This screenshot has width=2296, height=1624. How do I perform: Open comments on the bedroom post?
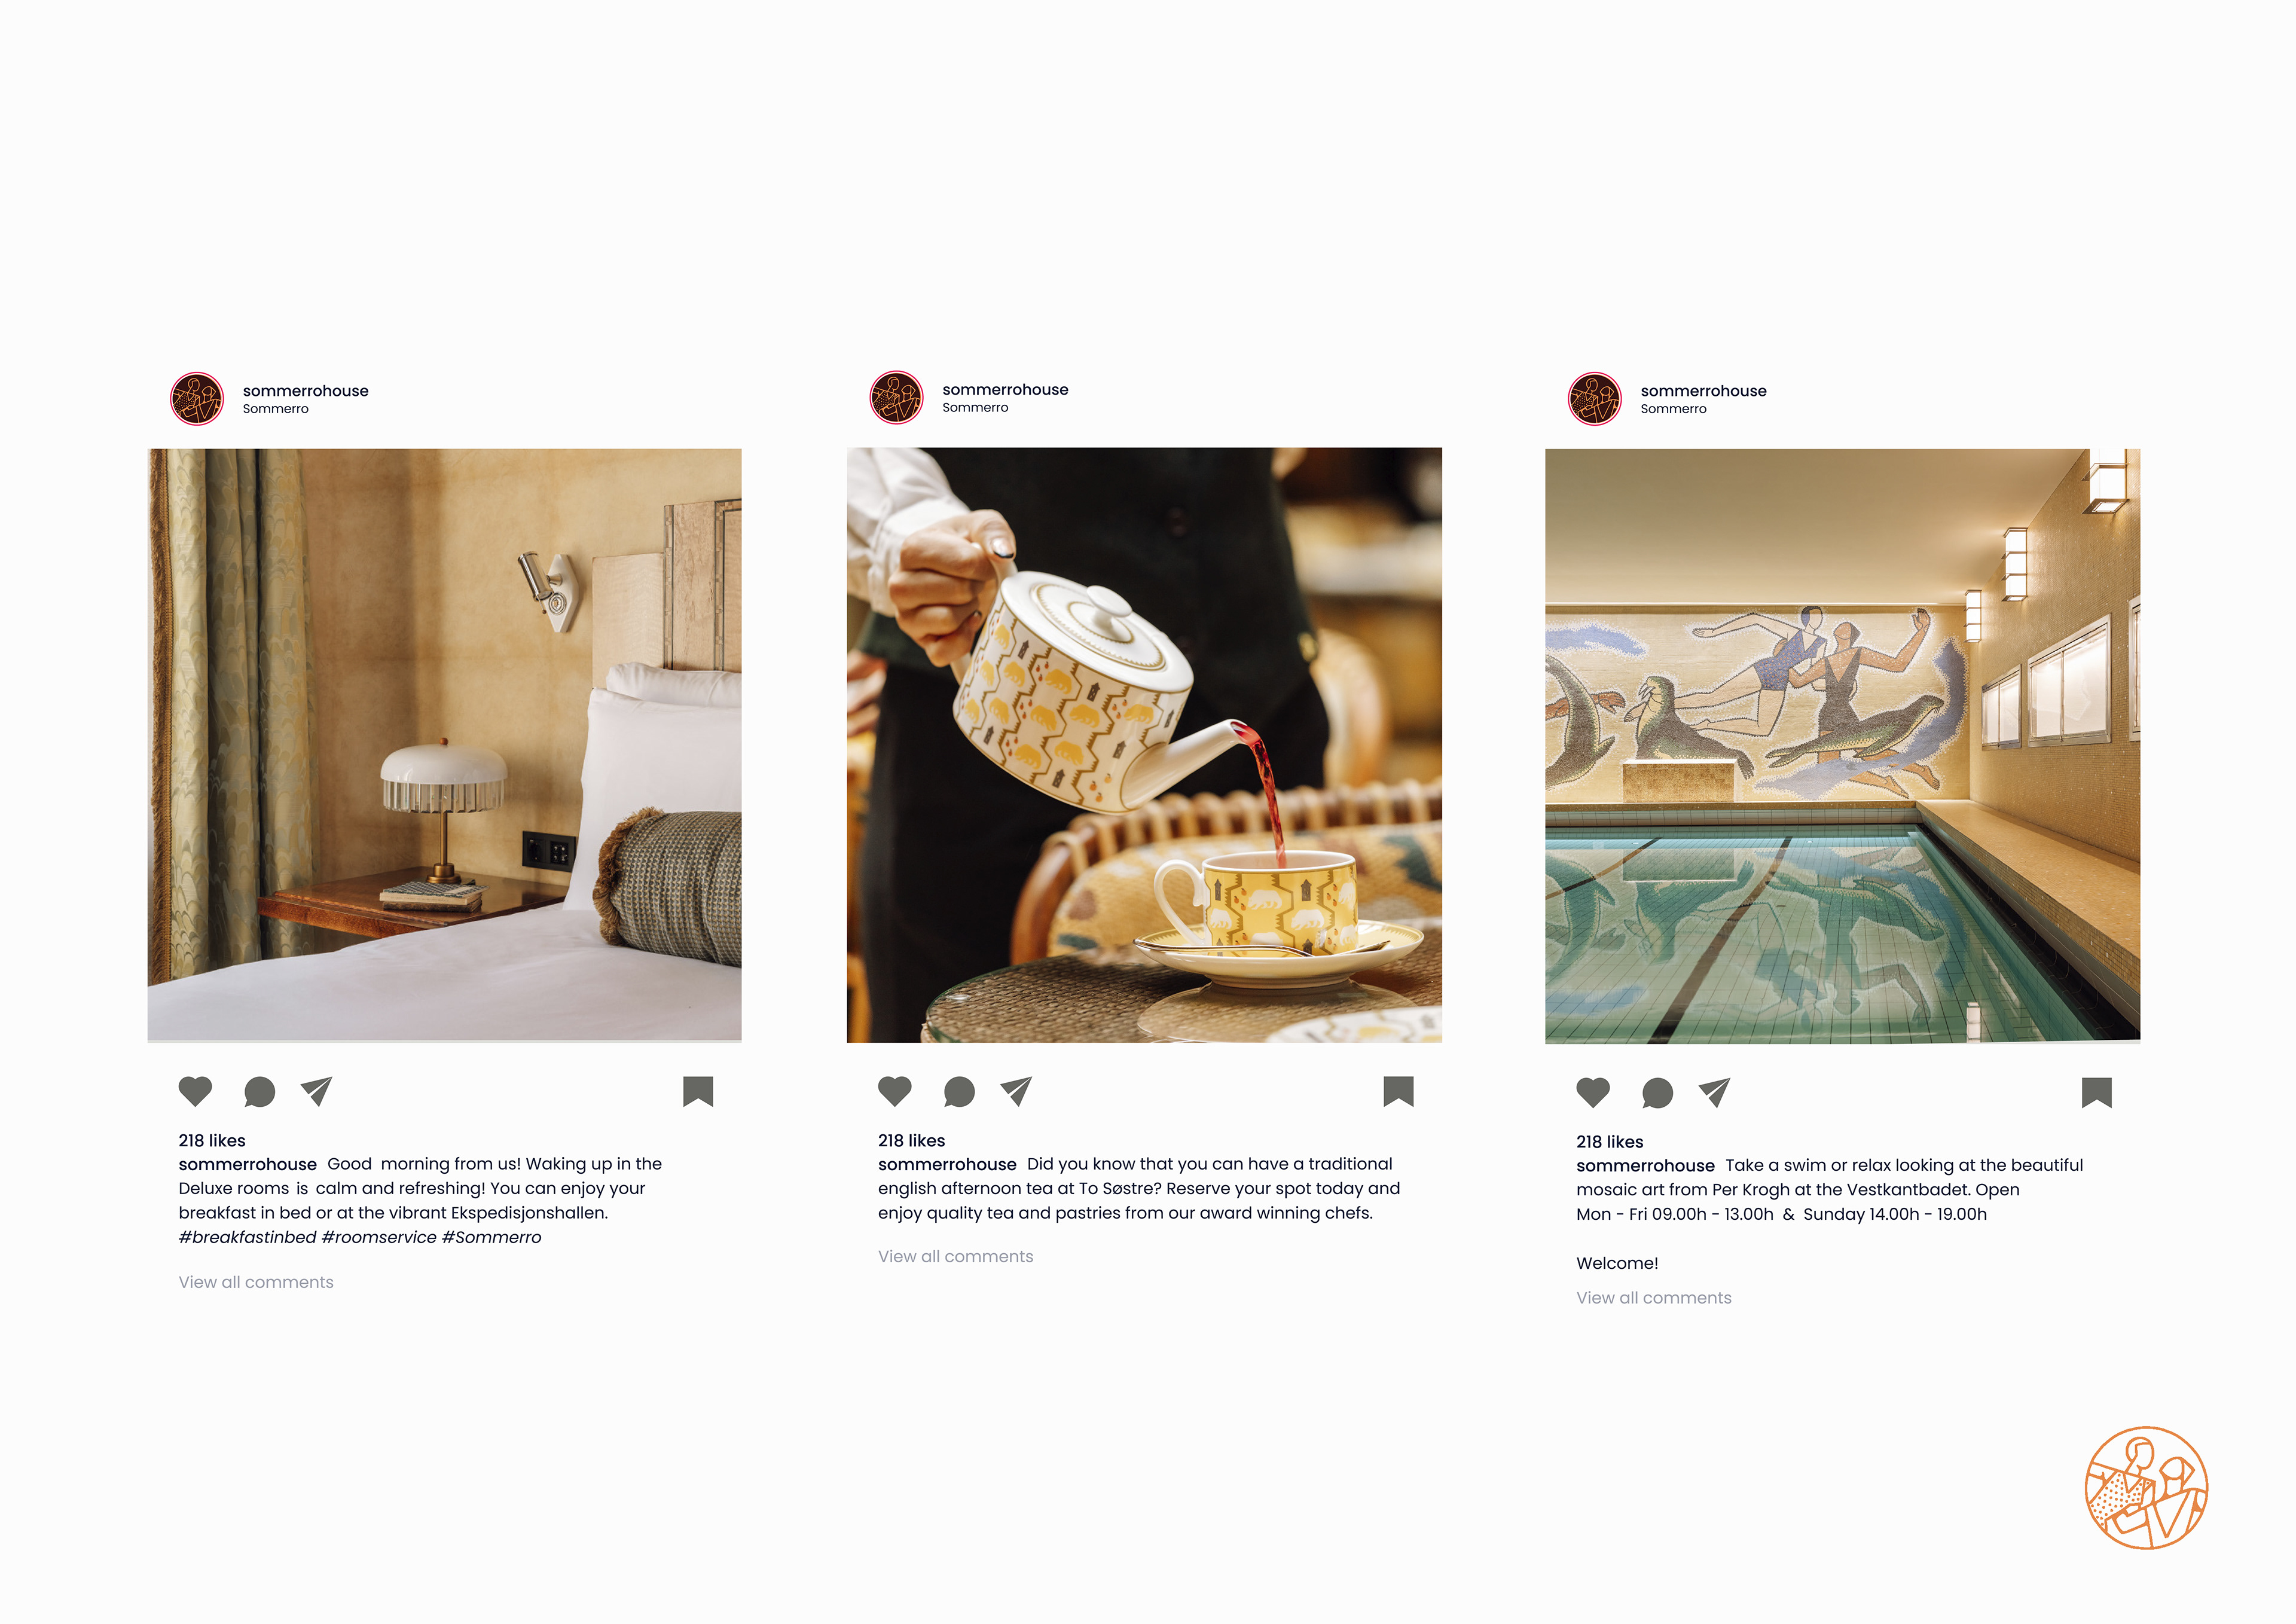click(x=259, y=1092)
